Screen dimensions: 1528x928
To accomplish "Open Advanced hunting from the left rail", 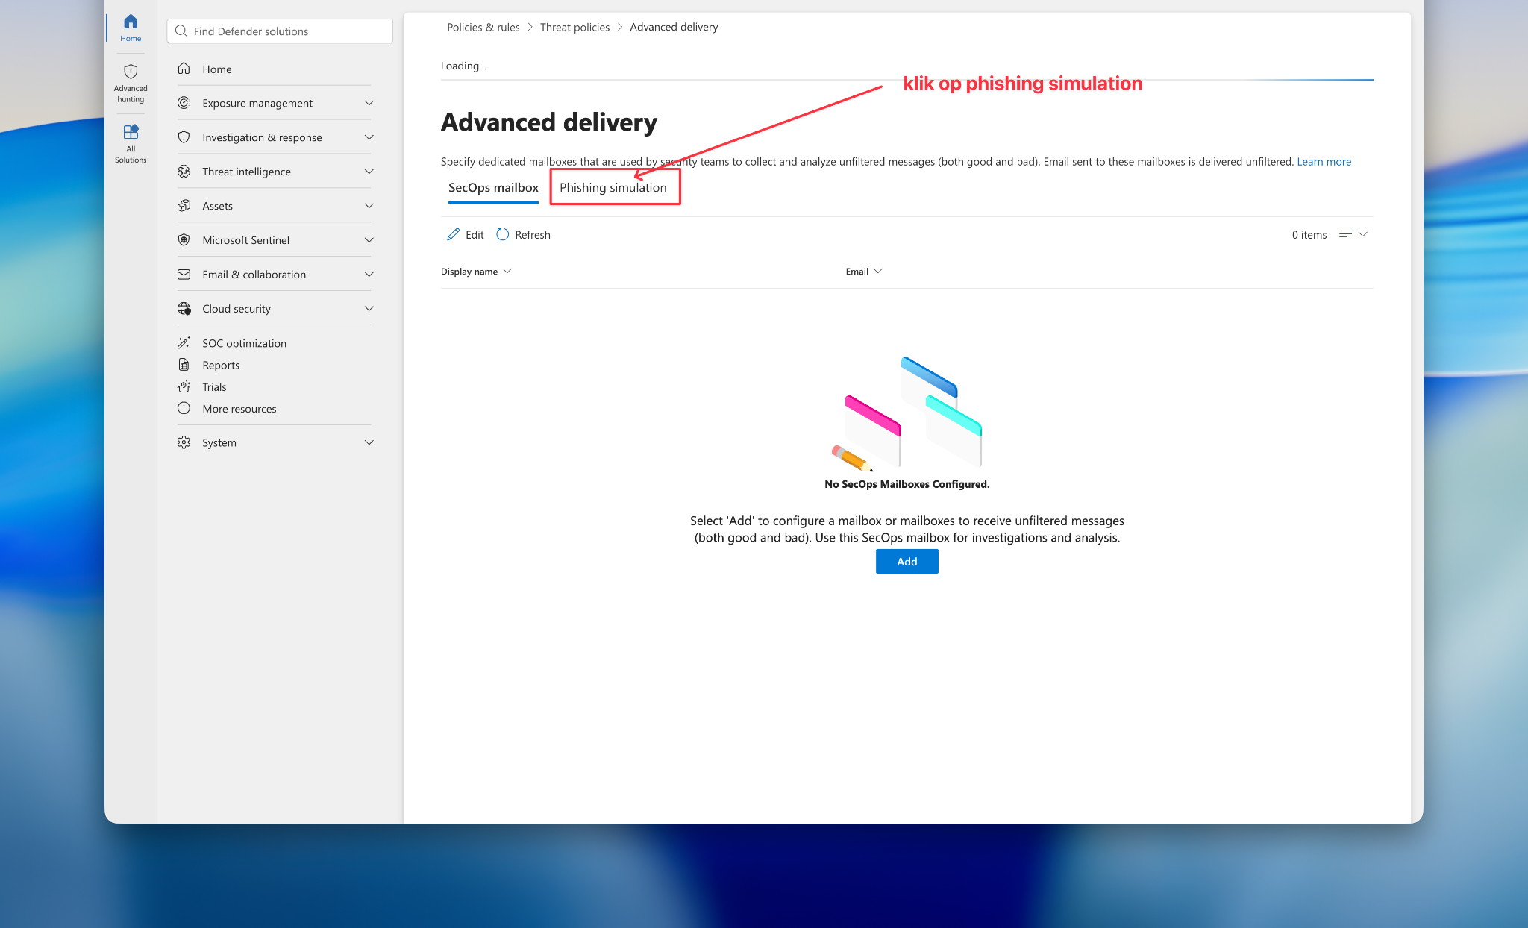I will point(131,83).
